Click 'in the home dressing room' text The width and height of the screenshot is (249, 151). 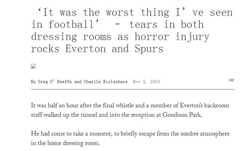65,143
